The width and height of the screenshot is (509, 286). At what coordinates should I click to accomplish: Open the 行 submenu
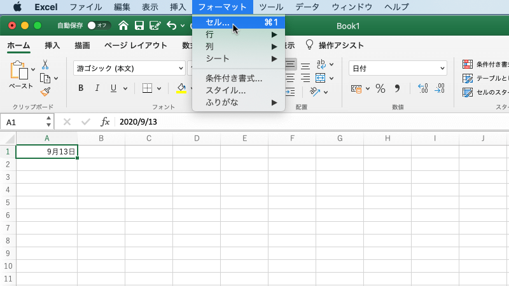[x=239, y=34]
